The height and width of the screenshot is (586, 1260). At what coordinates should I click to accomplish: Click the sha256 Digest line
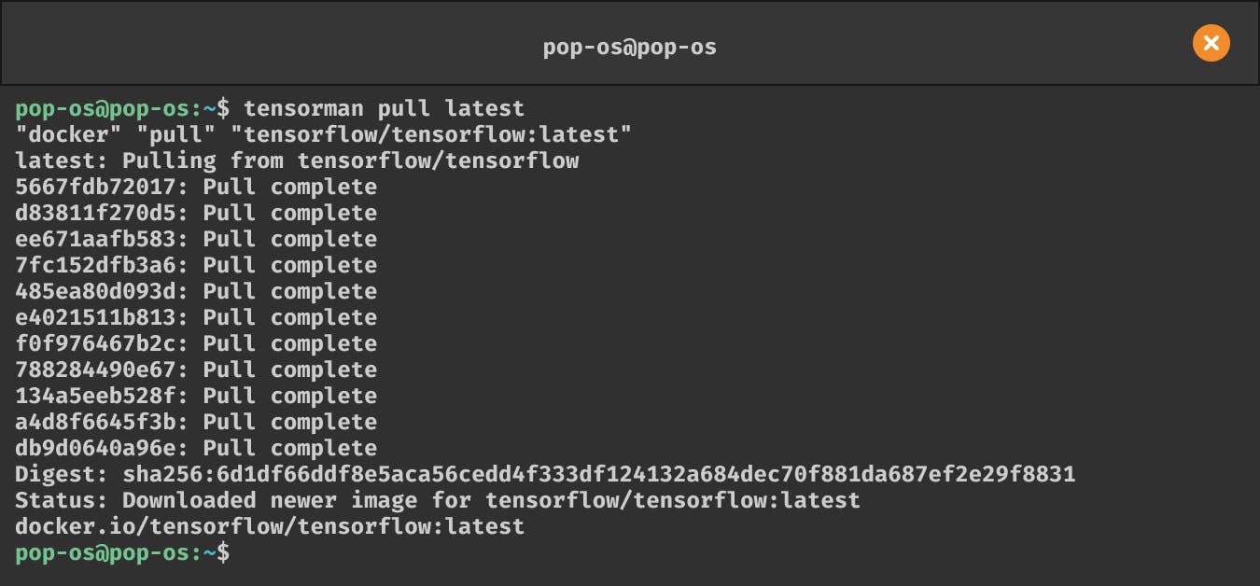point(545,474)
